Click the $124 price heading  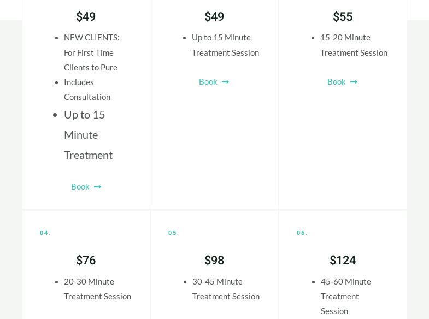[x=343, y=261]
